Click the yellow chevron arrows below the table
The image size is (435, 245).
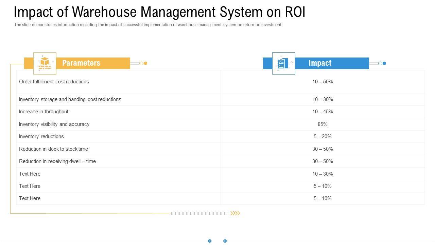pos(235,213)
